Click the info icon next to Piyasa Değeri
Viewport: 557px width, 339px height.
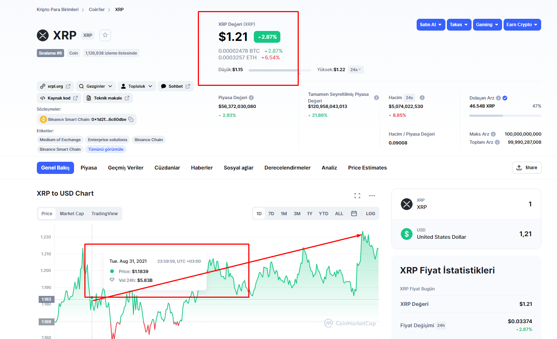[x=251, y=98]
